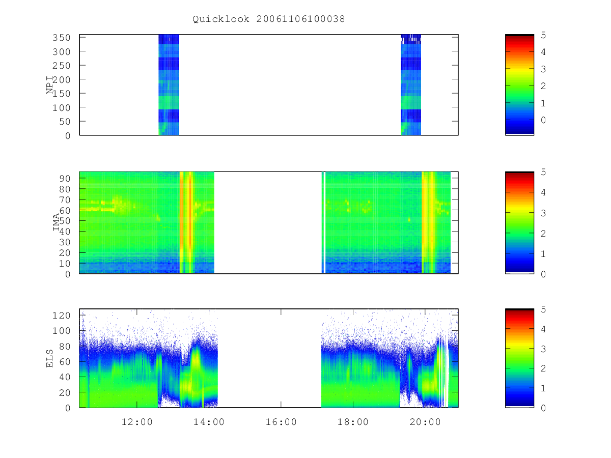Screen dimensions: 611x458
Task: Select the NPI y-axis label
Action: click(x=50, y=85)
